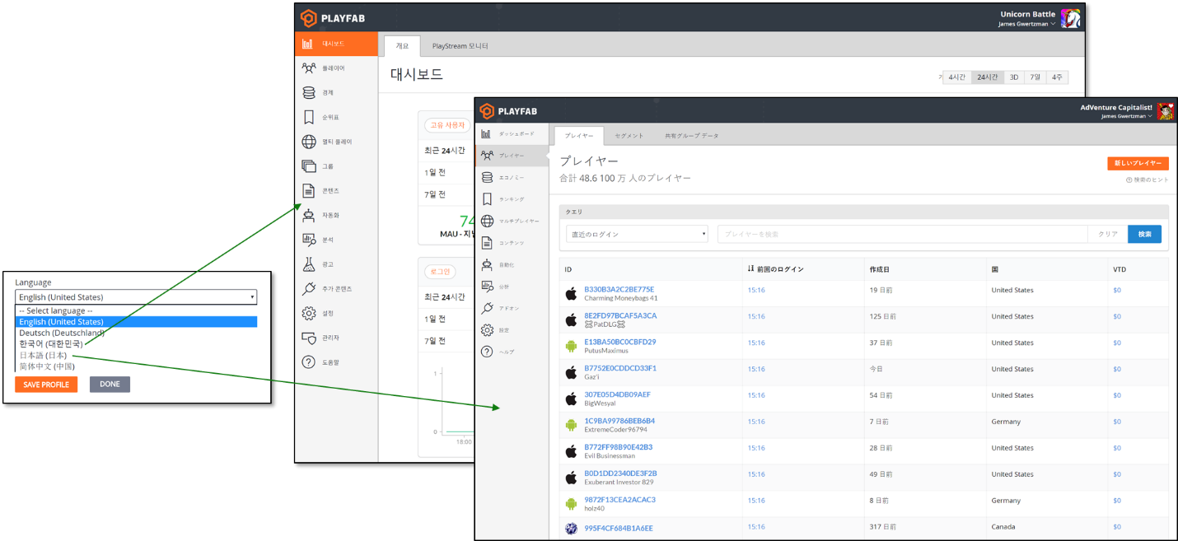
Task: Click the multiplayer globe icon in Korean sidebar
Action: [308, 142]
